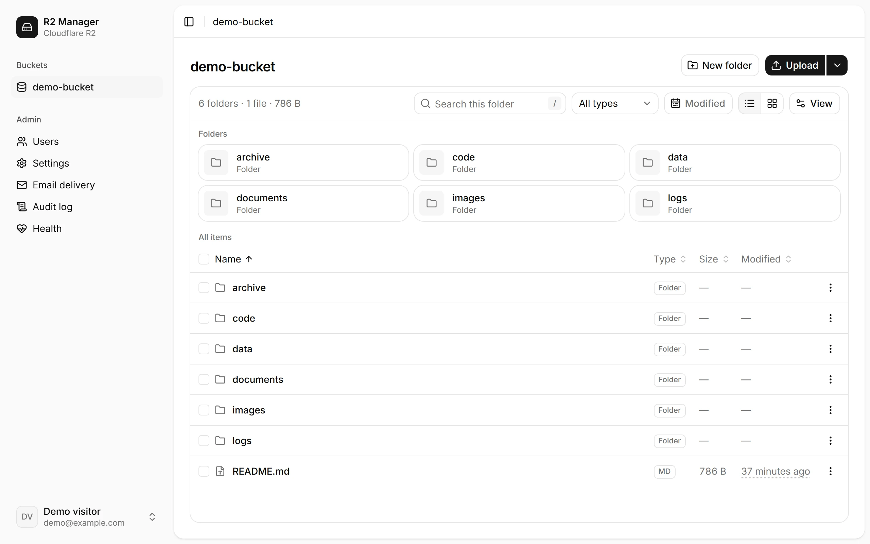Click the folder icon in the images card
This screenshot has width=870, height=544.
click(x=431, y=203)
